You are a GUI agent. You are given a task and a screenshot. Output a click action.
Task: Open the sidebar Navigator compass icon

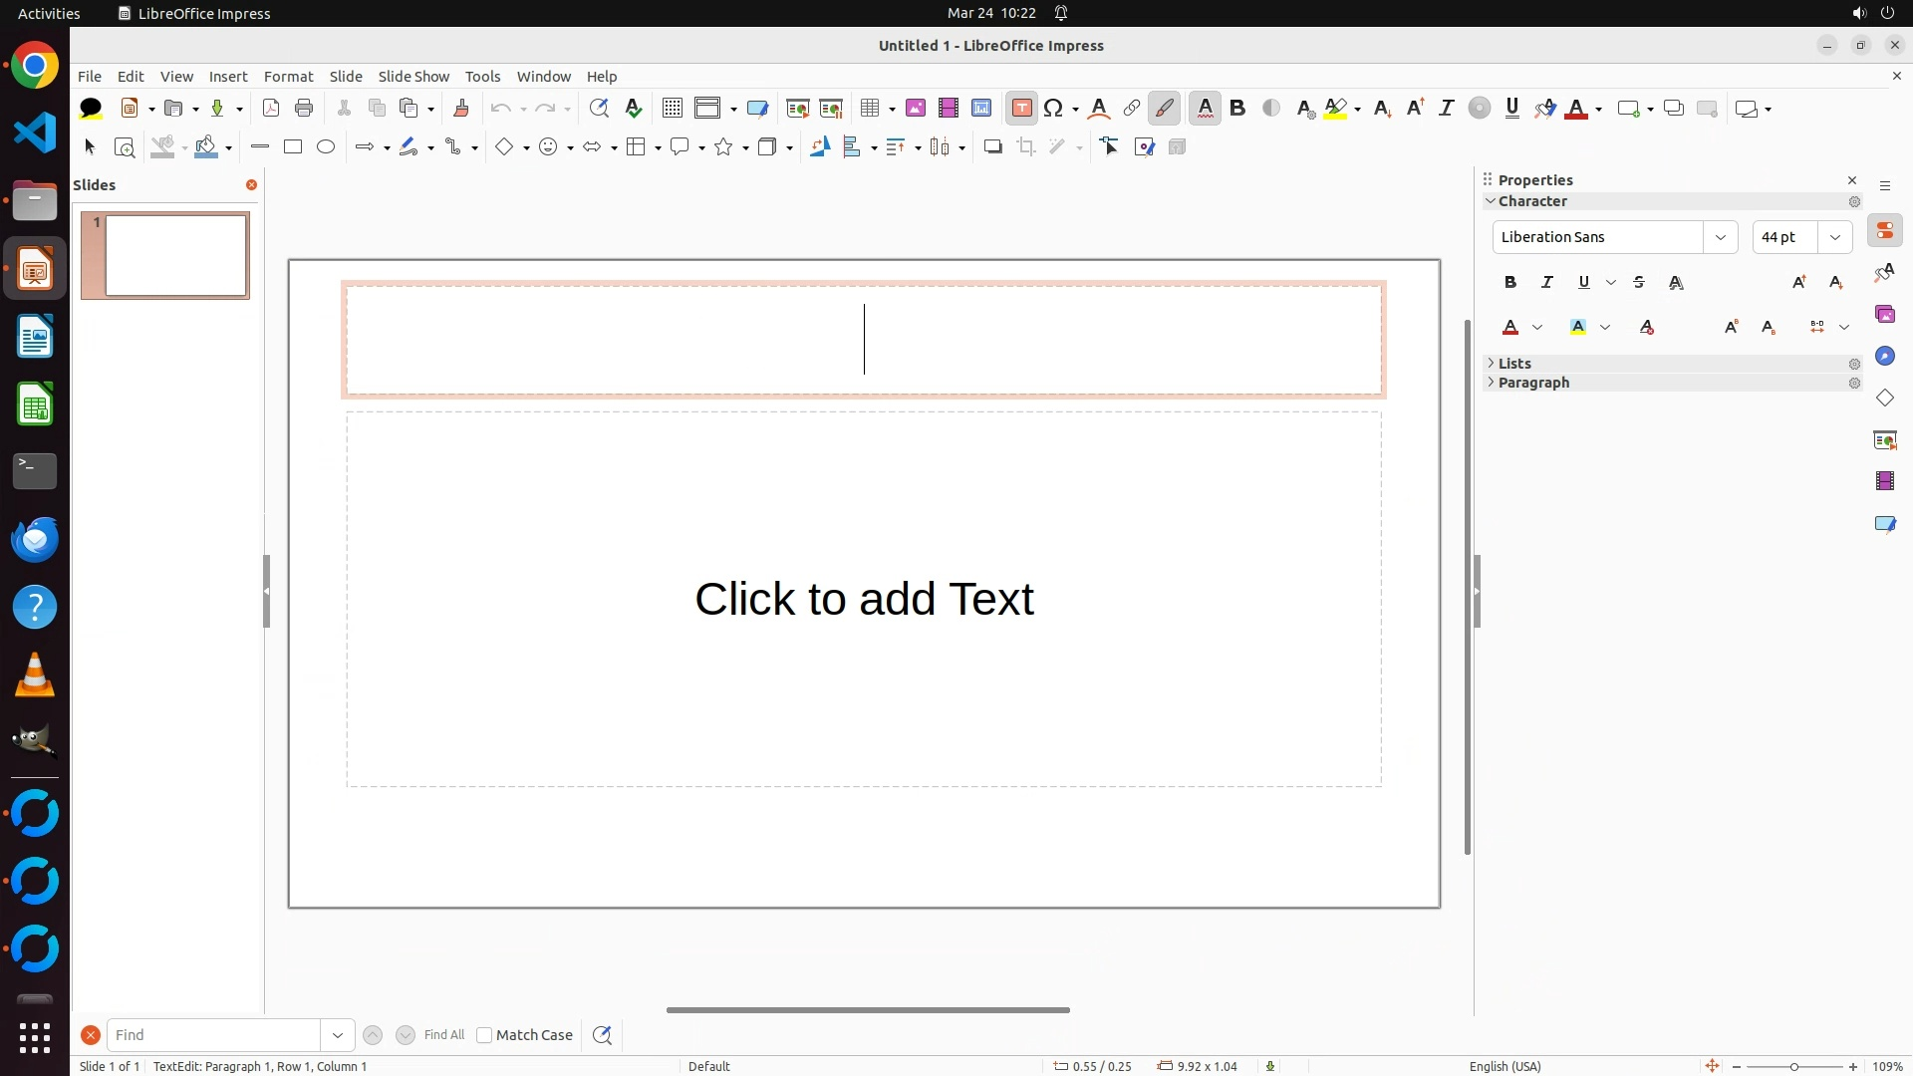pos(1884,357)
